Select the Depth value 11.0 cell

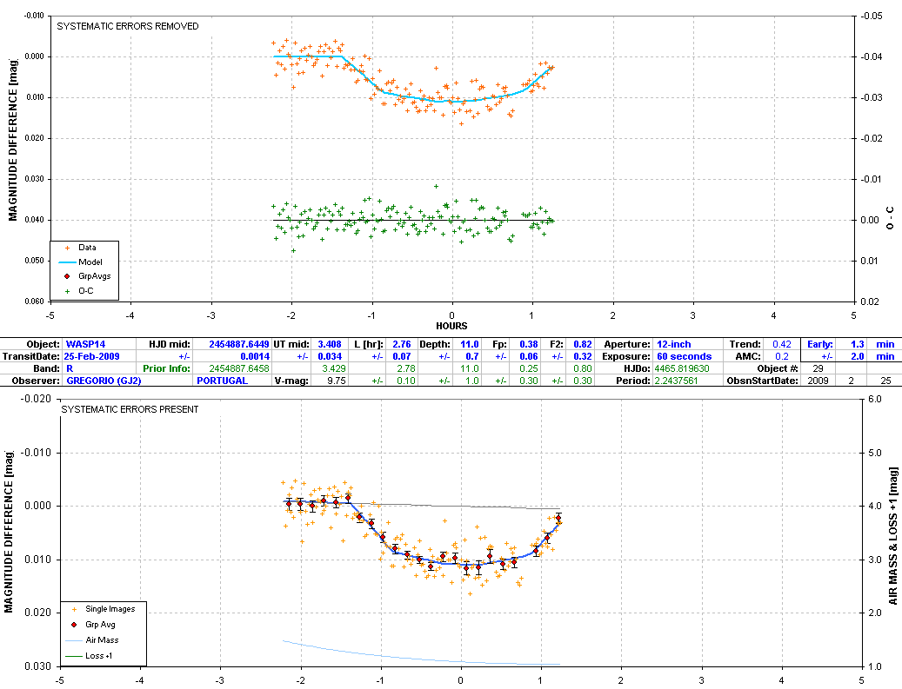pyautogui.click(x=470, y=344)
